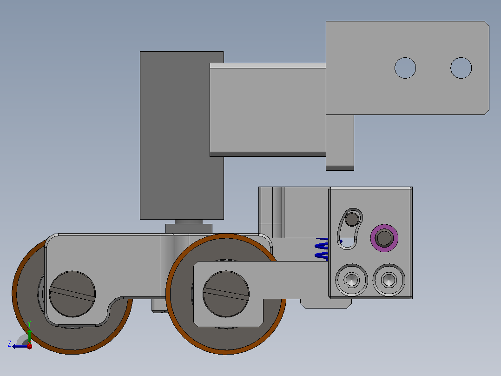Select the slotted screw head on right wheel

coord(226,294)
